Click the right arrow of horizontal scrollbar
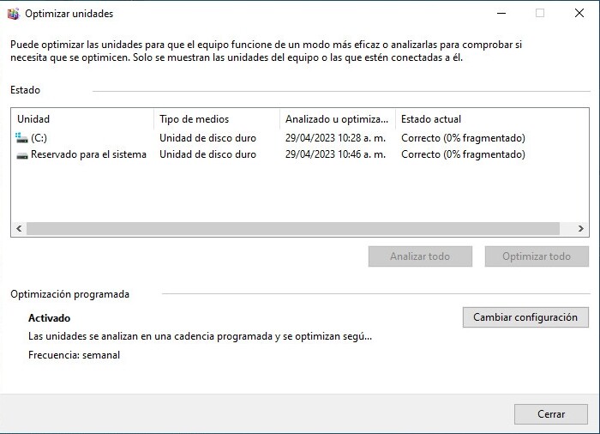The image size is (600, 434). point(581,229)
